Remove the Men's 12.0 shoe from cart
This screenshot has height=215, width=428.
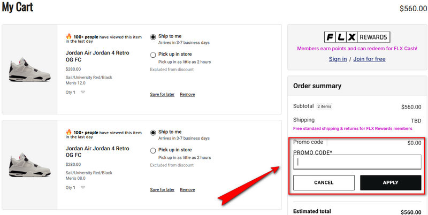[x=187, y=95]
